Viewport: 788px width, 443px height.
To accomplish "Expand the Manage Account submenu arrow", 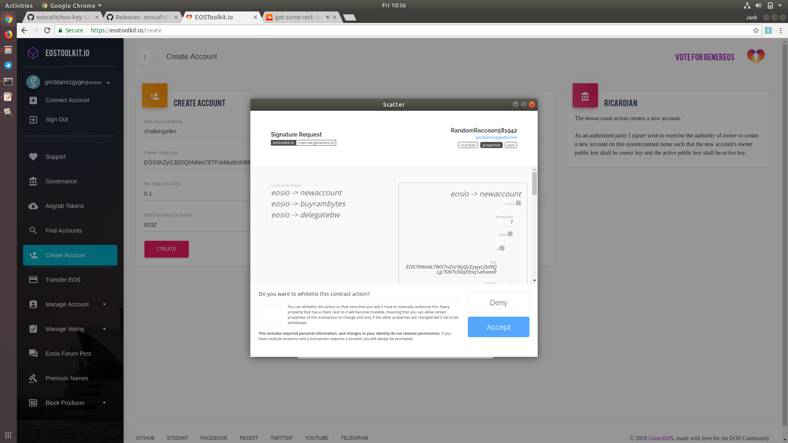I will 104,304.
